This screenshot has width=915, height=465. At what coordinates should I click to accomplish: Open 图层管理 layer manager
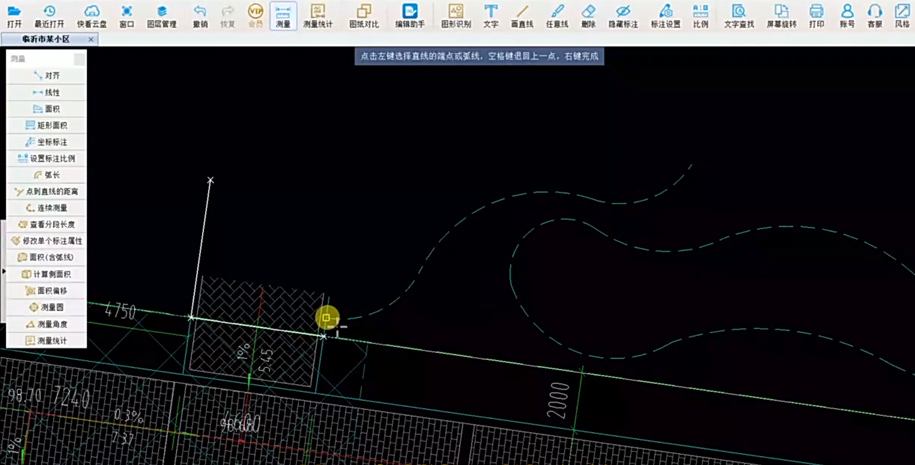161,15
